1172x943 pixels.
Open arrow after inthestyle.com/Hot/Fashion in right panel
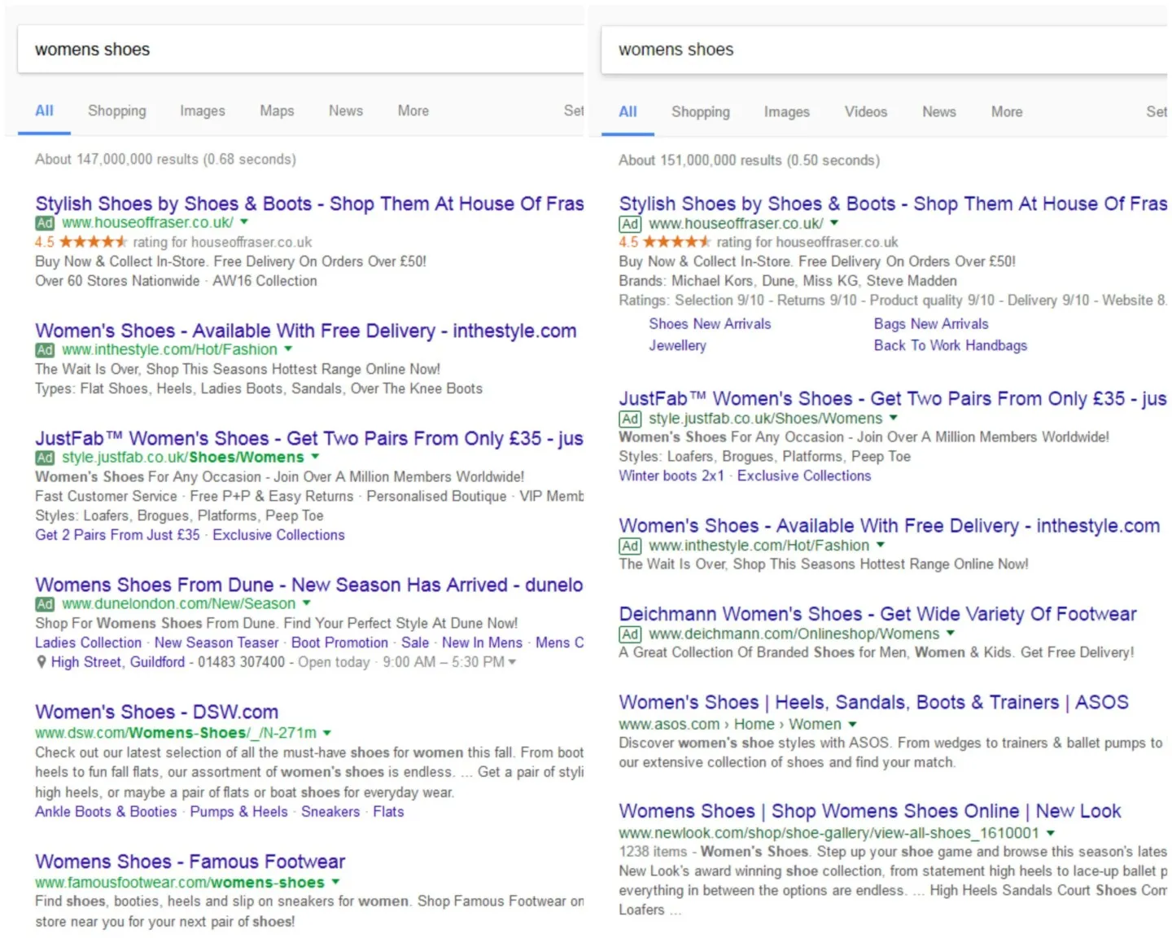pos(881,545)
